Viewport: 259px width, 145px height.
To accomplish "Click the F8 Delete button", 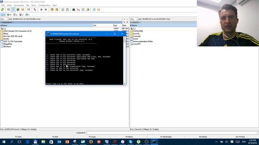I will coord(203,137).
